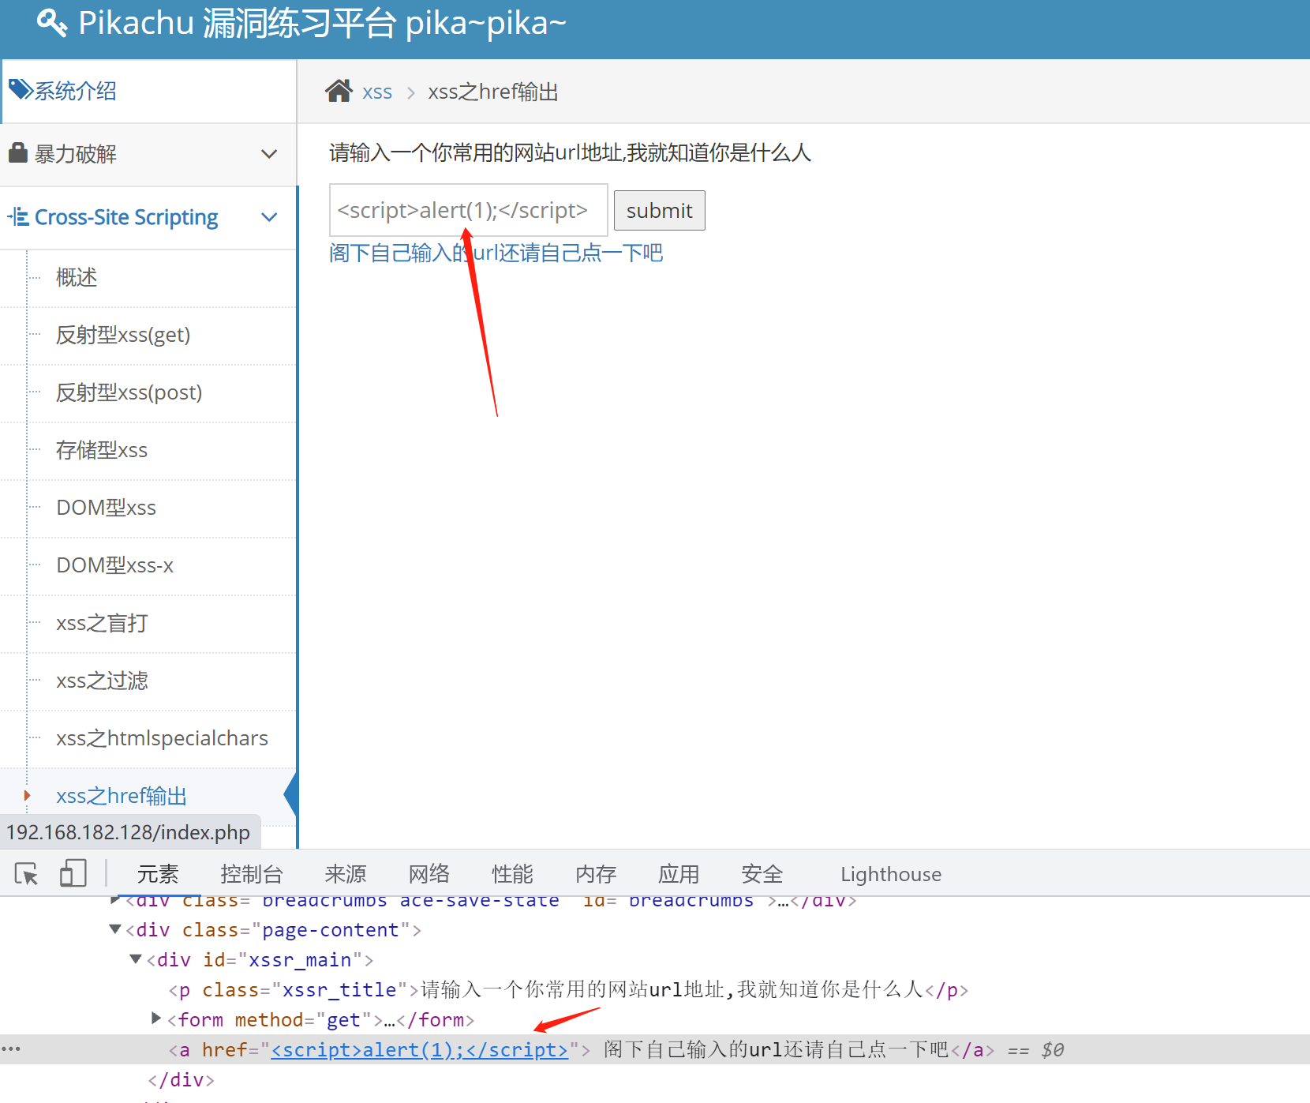The height and width of the screenshot is (1103, 1310).
Task: Open the 元素 tab in DevTools
Action: click(x=158, y=874)
